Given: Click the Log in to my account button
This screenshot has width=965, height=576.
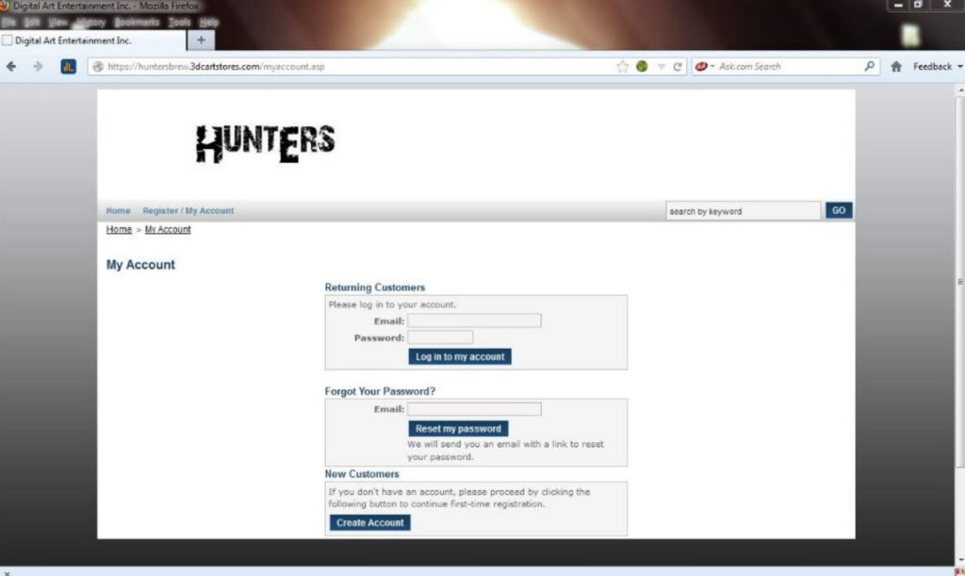Looking at the screenshot, I should [459, 356].
